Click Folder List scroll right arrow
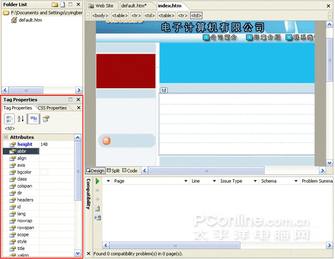The height and width of the screenshot is (259, 335). [79, 90]
